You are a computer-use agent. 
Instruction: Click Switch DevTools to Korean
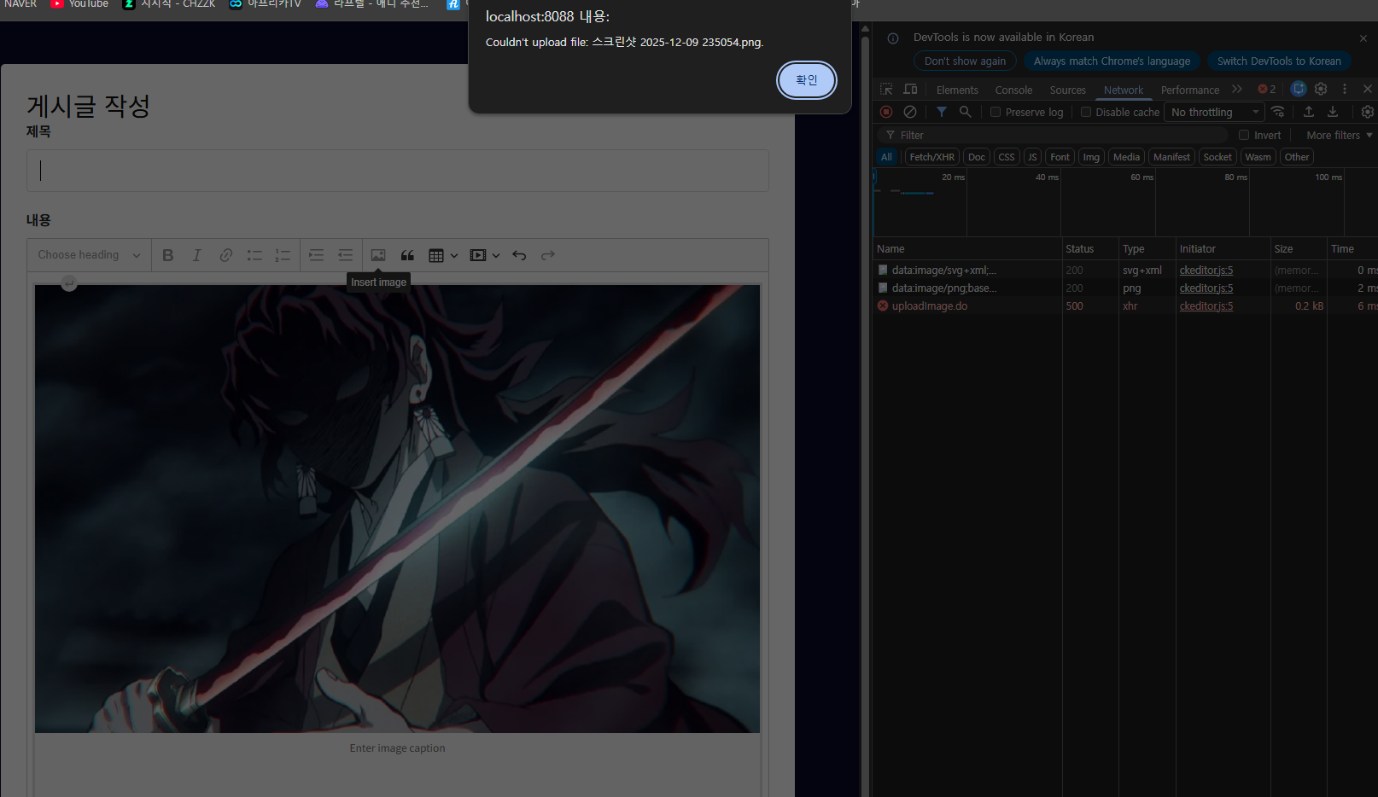(x=1279, y=61)
